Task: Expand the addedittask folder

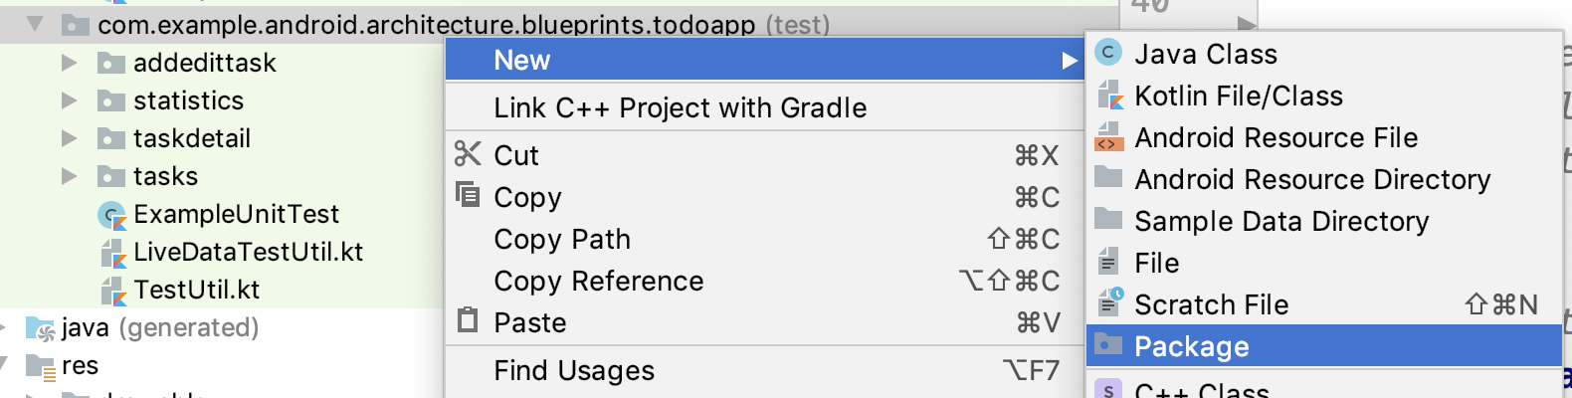Action: pos(69,63)
